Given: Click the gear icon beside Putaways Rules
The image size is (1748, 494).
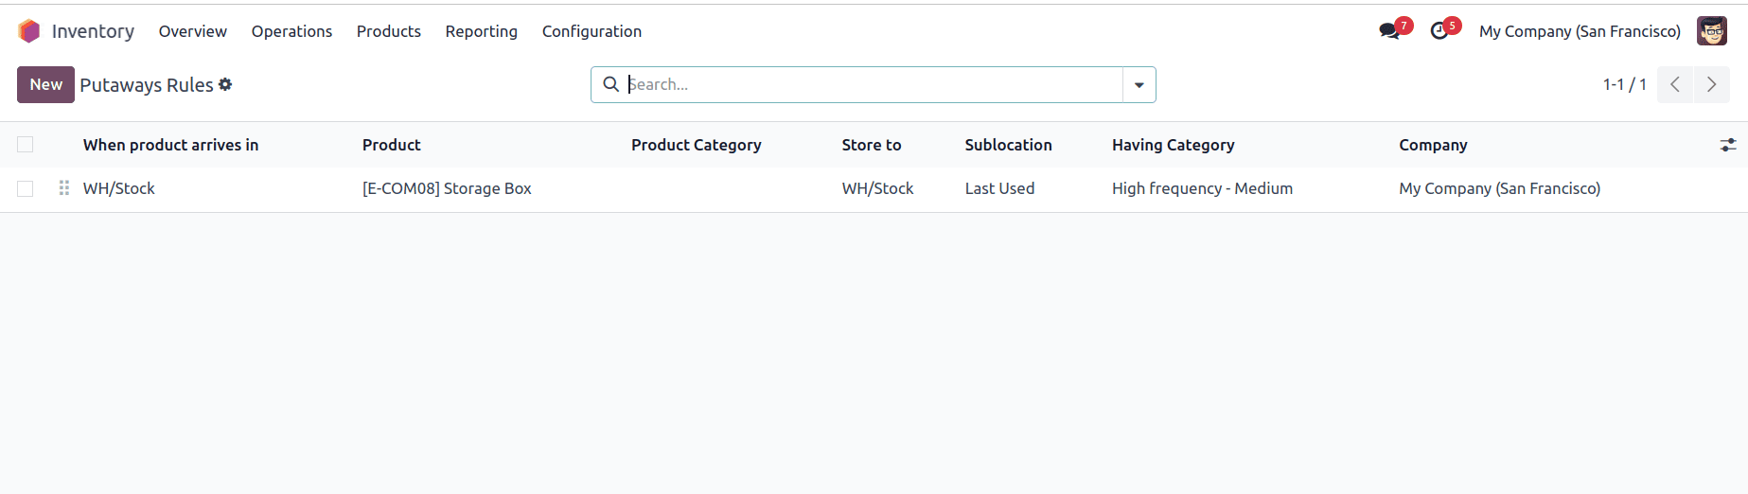Looking at the screenshot, I should click(x=225, y=84).
